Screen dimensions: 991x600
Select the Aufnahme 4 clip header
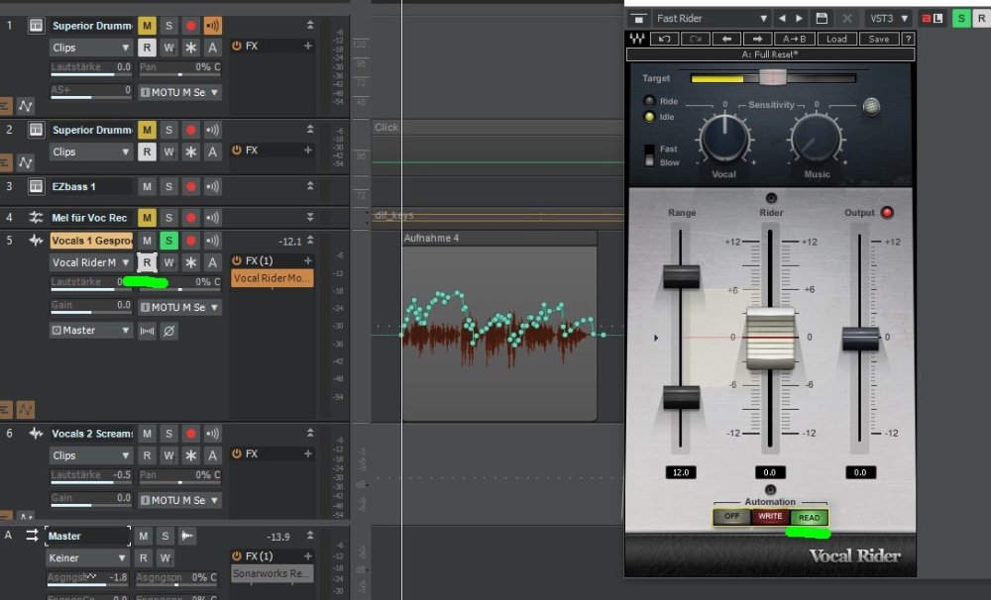point(499,238)
